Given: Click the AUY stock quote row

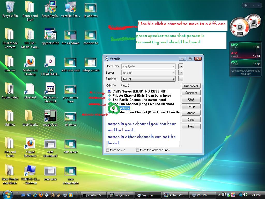Looking at the screenshot, I should (x=246, y=63).
